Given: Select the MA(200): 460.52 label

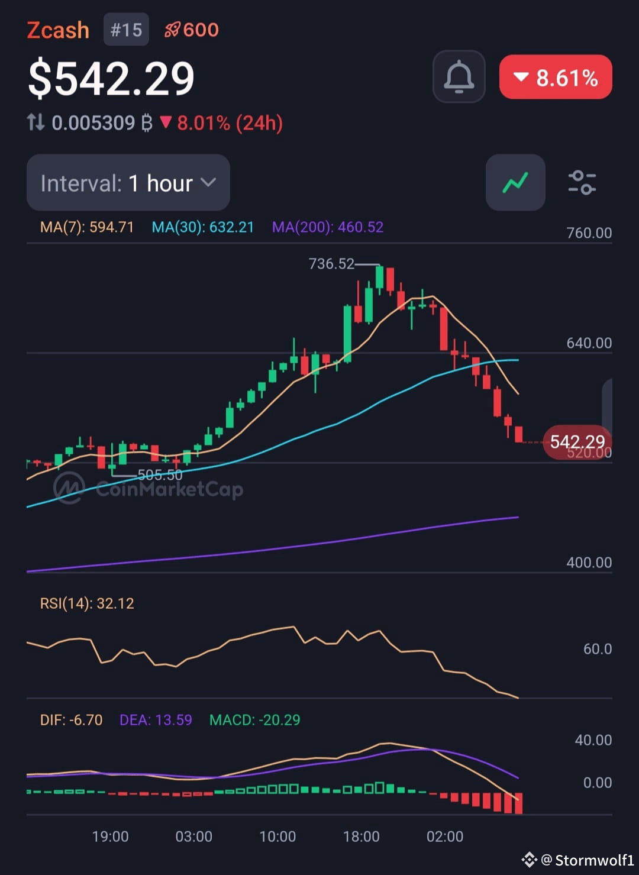Looking at the screenshot, I should (328, 227).
